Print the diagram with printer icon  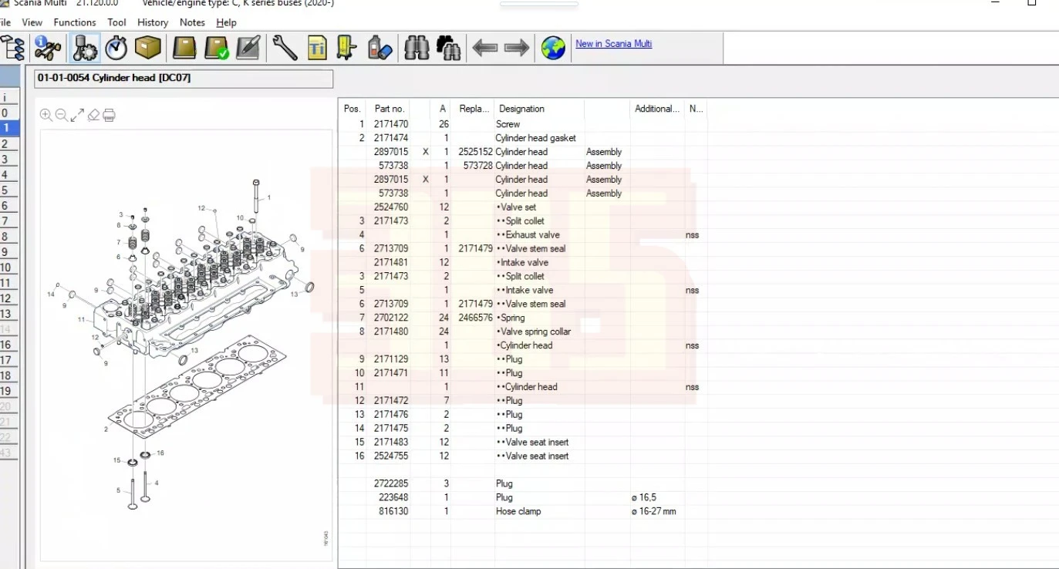110,115
